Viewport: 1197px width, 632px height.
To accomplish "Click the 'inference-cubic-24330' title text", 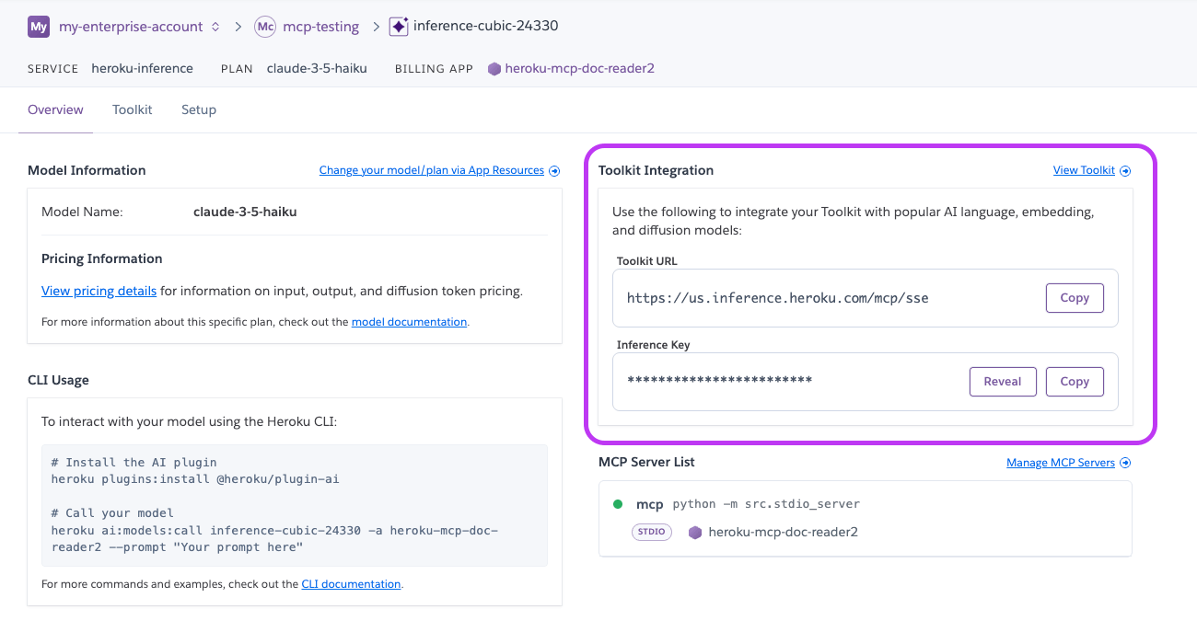I will coord(486,26).
